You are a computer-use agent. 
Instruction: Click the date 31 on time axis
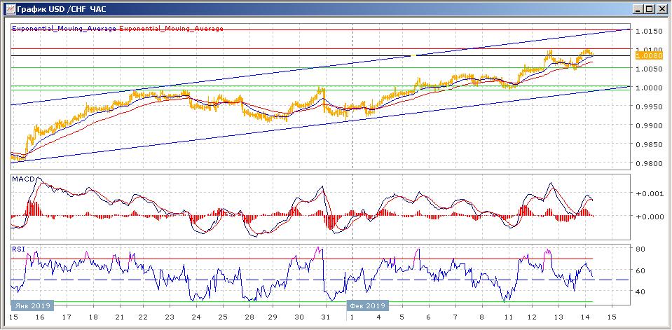pos(325,317)
